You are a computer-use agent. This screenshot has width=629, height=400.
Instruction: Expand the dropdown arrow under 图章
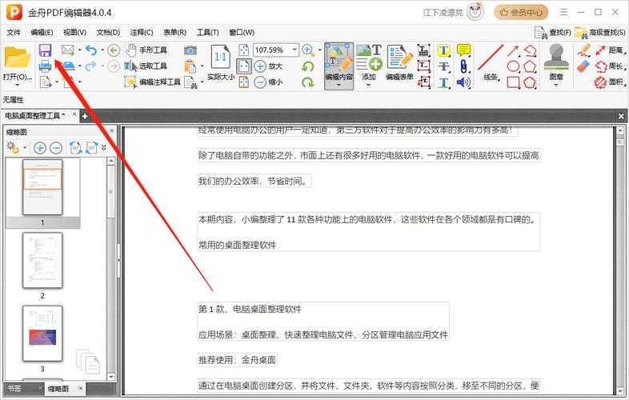pos(556,85)
